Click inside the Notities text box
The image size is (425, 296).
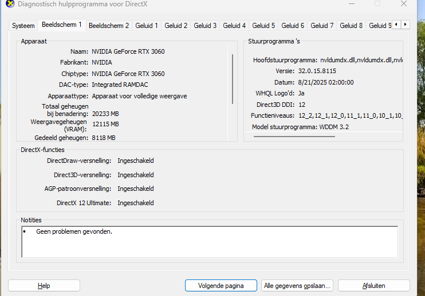pos(210,242)
